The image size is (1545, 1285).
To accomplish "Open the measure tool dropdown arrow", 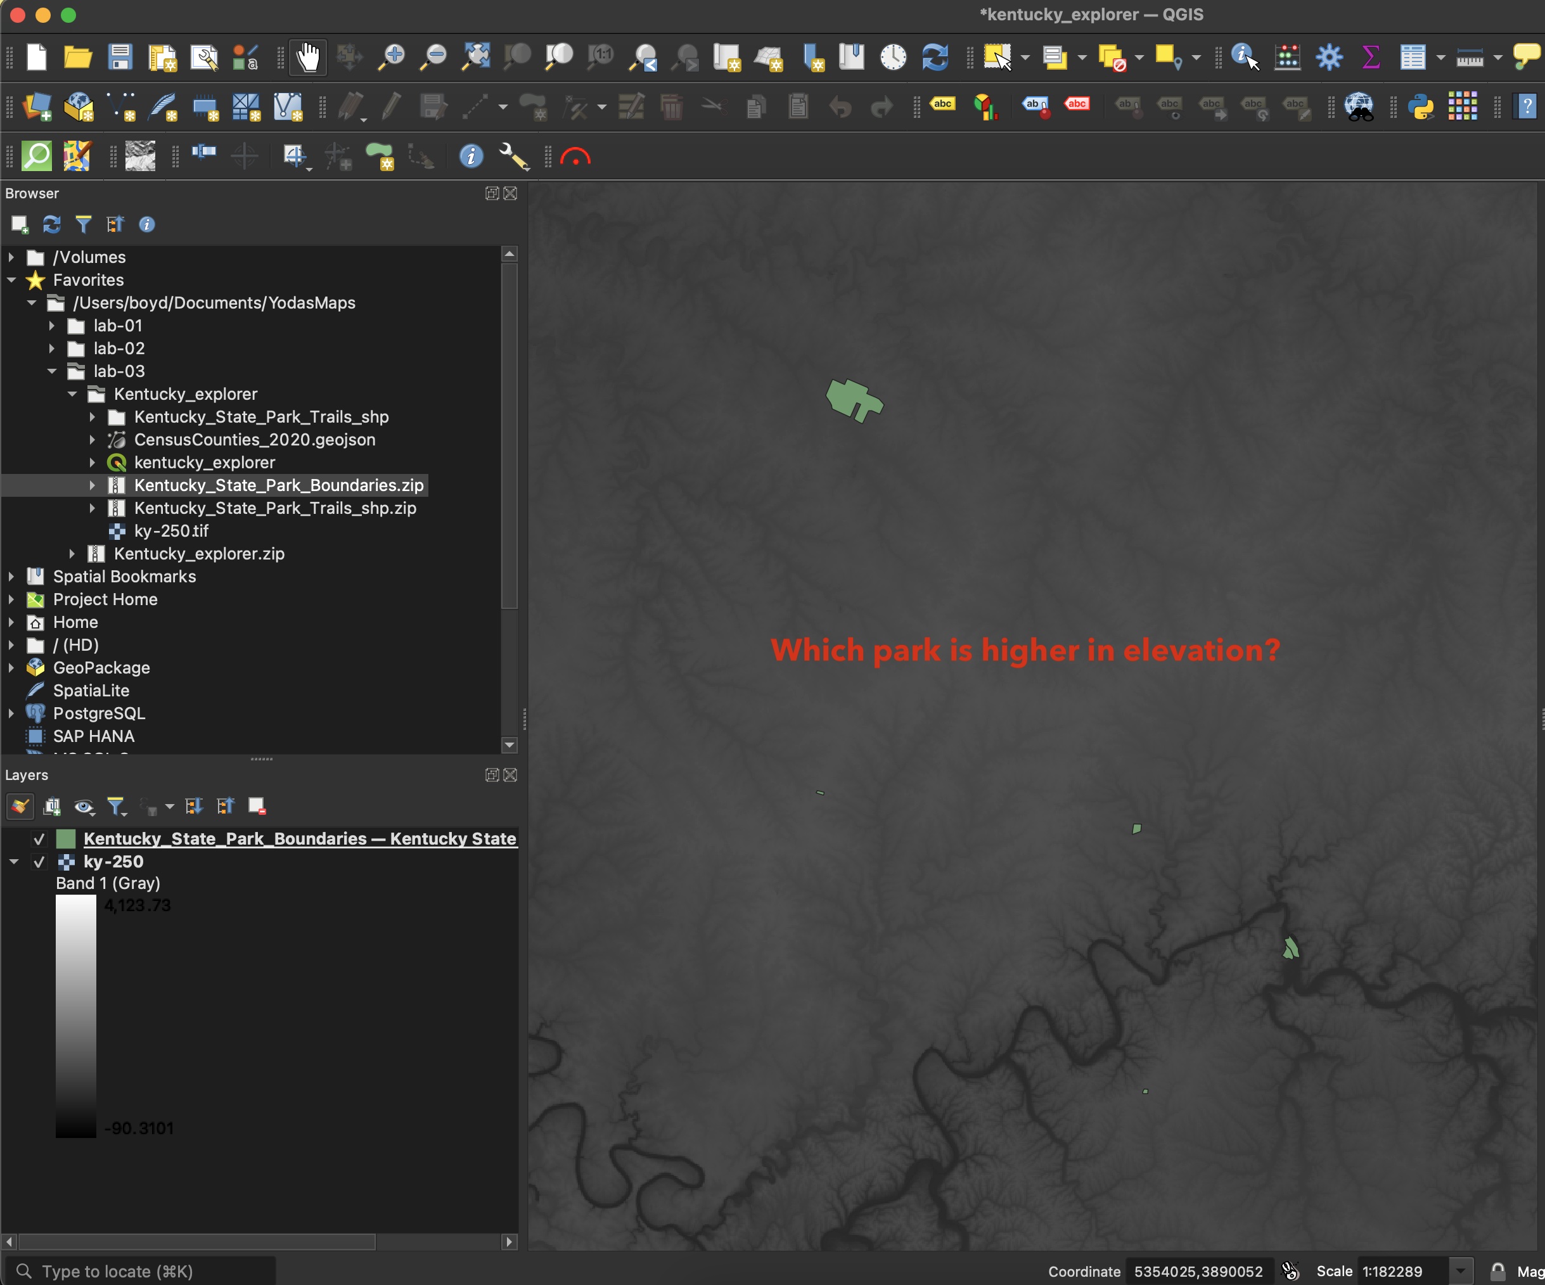I will (1498, 58).
